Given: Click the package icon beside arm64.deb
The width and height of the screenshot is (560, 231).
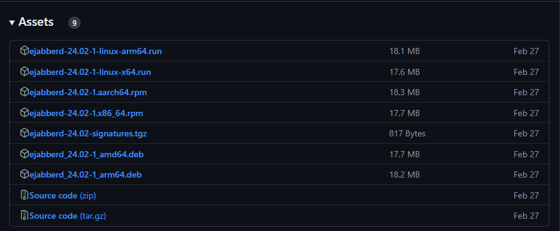Looking at the screenshot, I should click(x=24, y=174).
